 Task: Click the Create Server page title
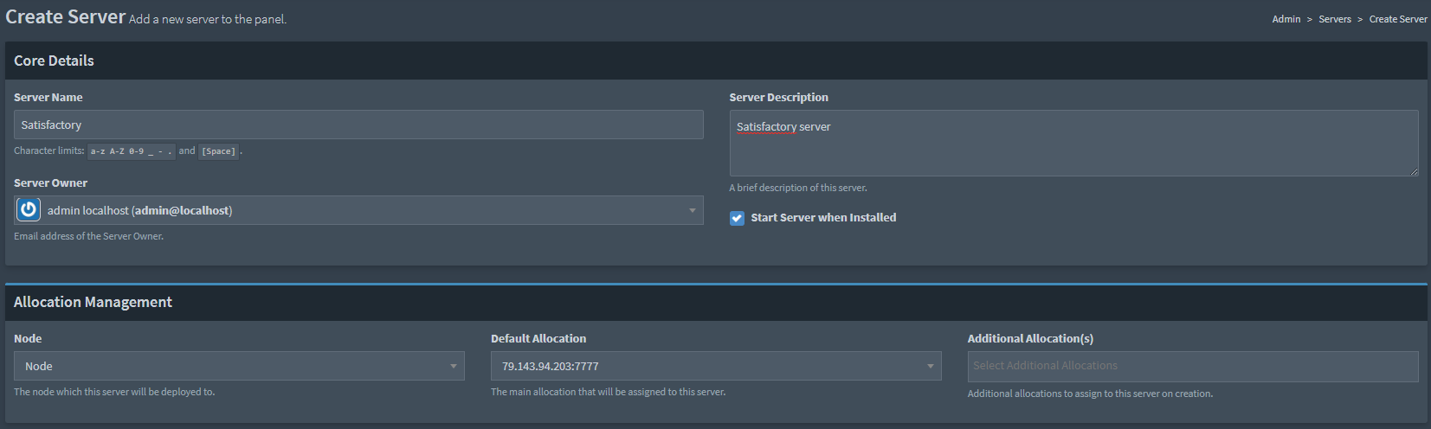point(66,16)
